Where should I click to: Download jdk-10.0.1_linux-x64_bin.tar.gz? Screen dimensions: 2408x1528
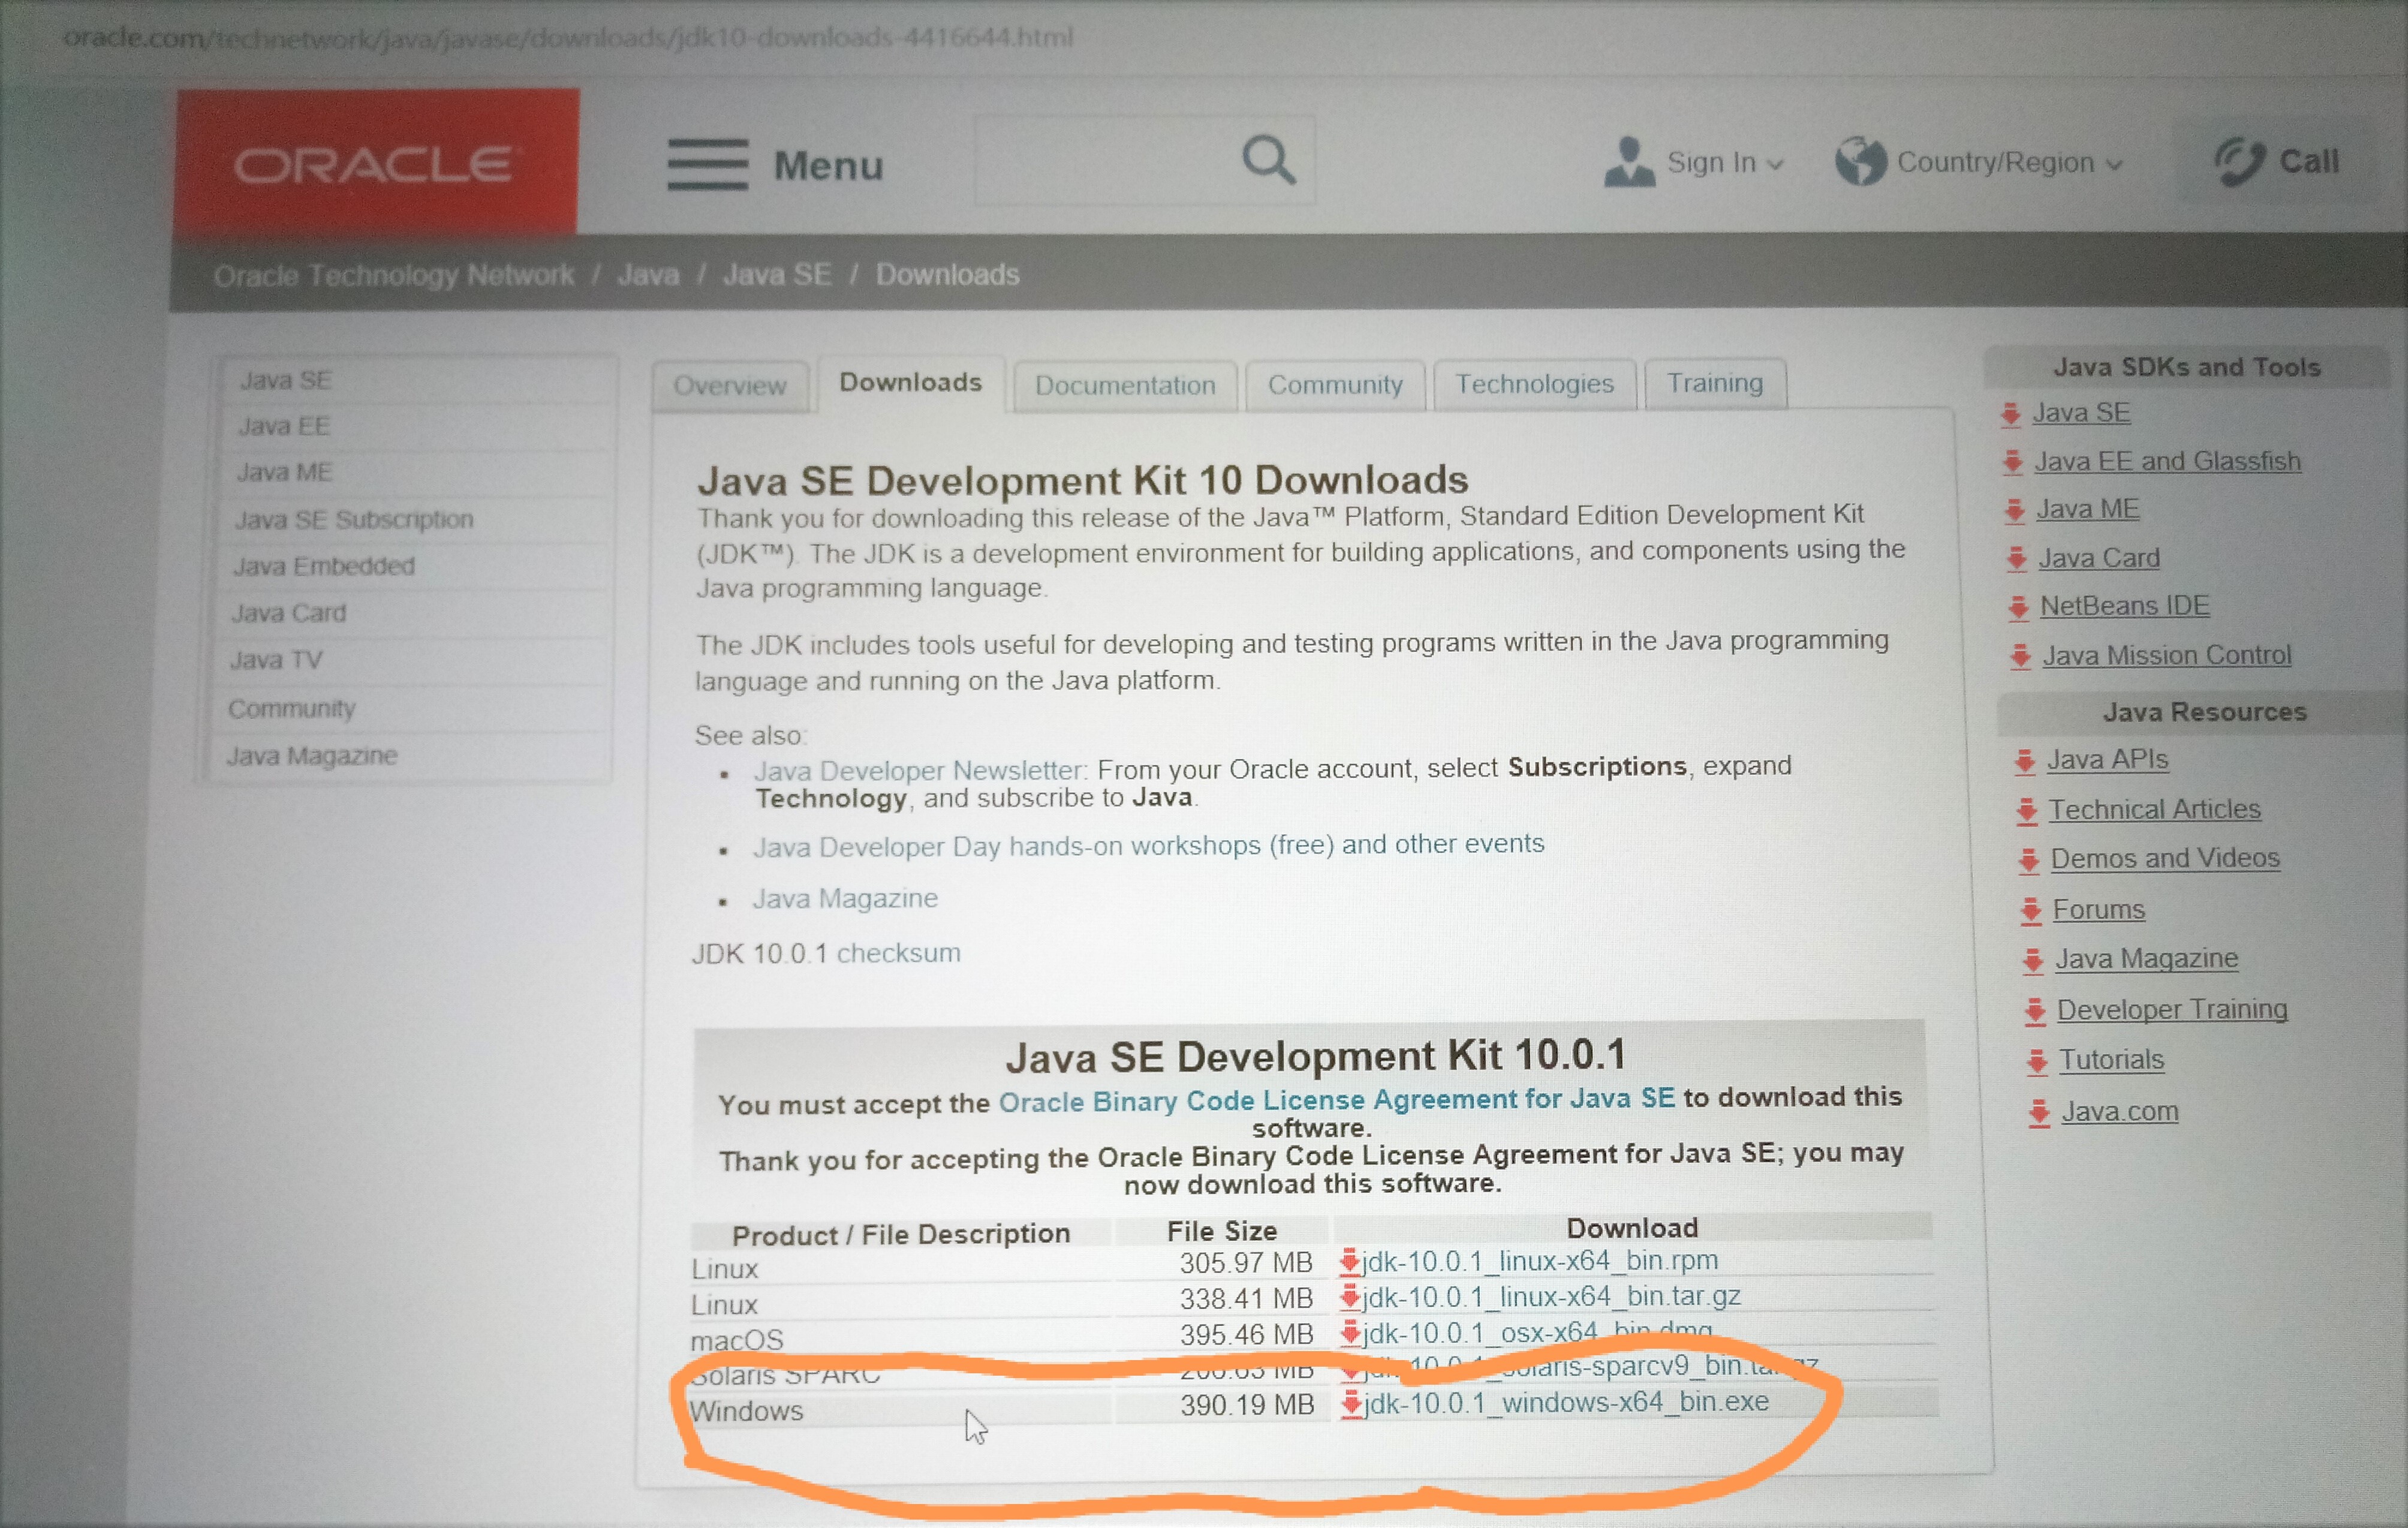(x=1552, y=1297)
